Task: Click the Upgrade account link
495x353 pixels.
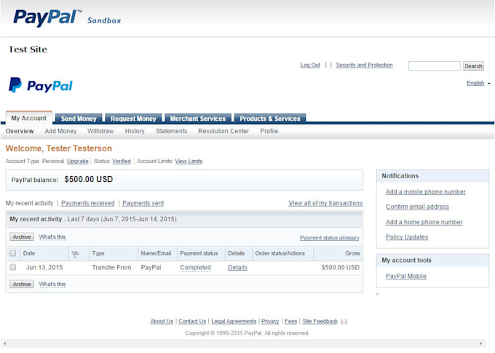Action: point(78,162)
